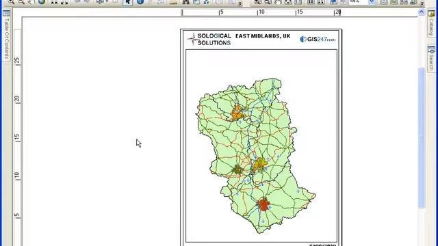
Task: Select the Zoom In magnifier tool
Action: point(11,1)
